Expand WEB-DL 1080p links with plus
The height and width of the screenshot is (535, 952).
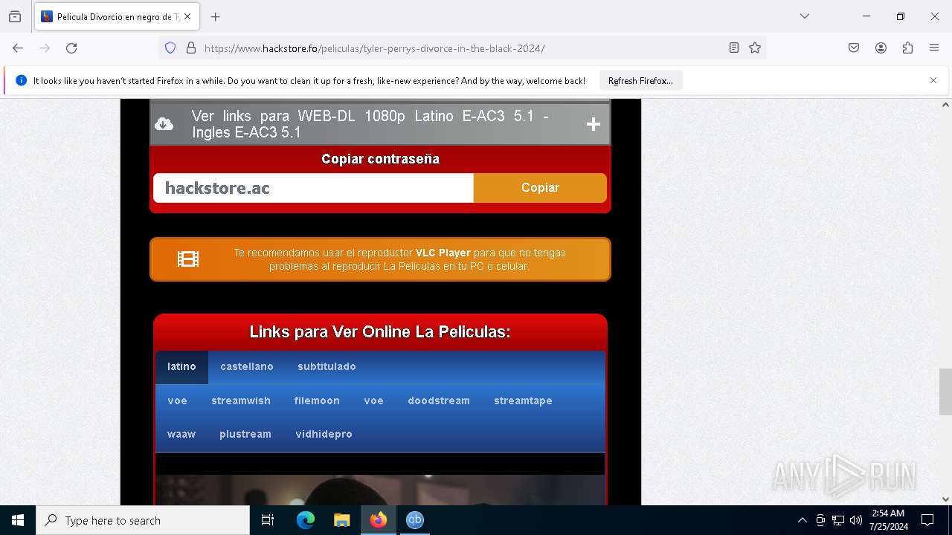tap(594, 124)
